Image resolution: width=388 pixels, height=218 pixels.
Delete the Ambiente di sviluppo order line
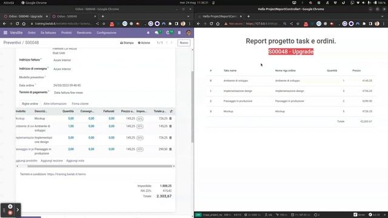170,127
